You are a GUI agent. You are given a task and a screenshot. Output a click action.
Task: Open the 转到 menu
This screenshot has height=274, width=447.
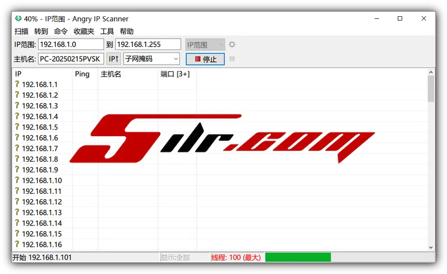pyautogui.click(x=41, y=31)
